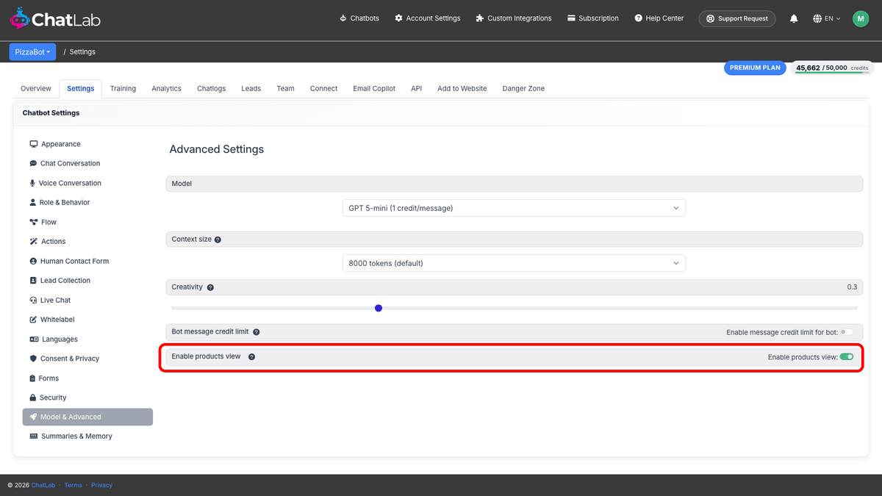Open notifications bell icon
The height and width of the screenshot is (496, 882).
pos(794,18)
